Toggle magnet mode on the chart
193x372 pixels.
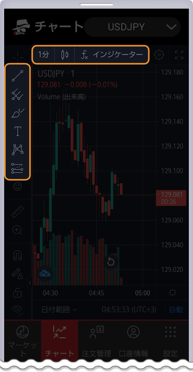17,255
